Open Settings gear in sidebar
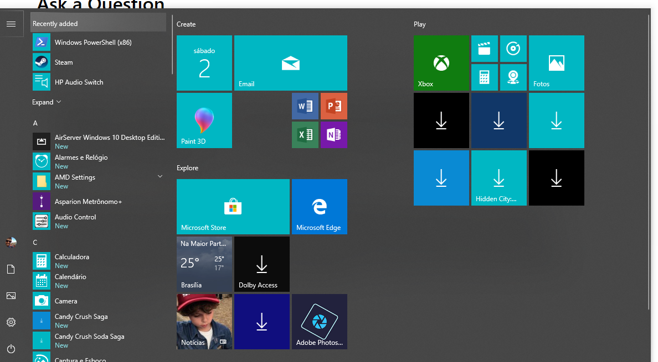 (x=11, y=322)
